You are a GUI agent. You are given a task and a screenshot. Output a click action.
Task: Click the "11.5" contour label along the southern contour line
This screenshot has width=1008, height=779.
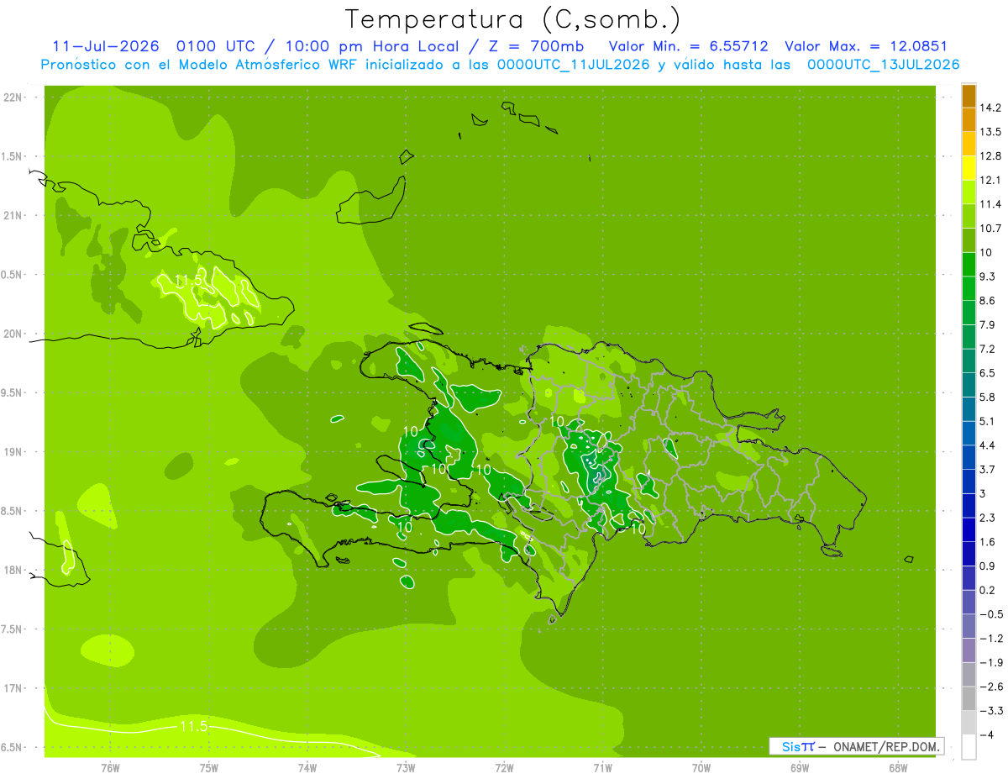coord(192,726)
